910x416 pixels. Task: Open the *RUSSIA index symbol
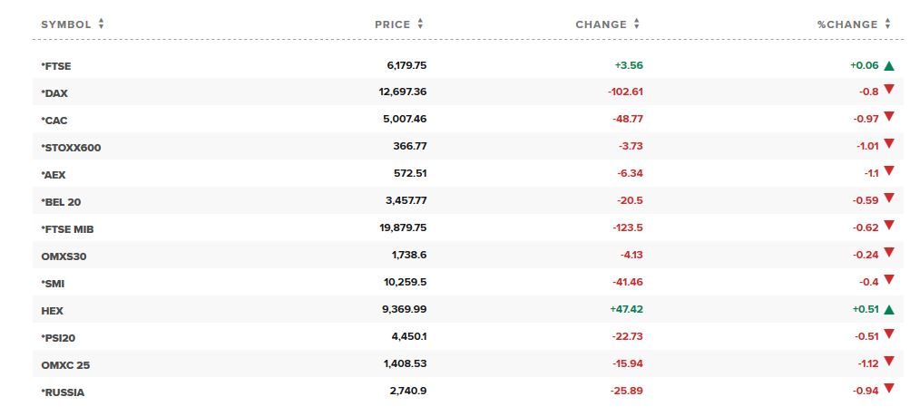[x=63, y=392]
